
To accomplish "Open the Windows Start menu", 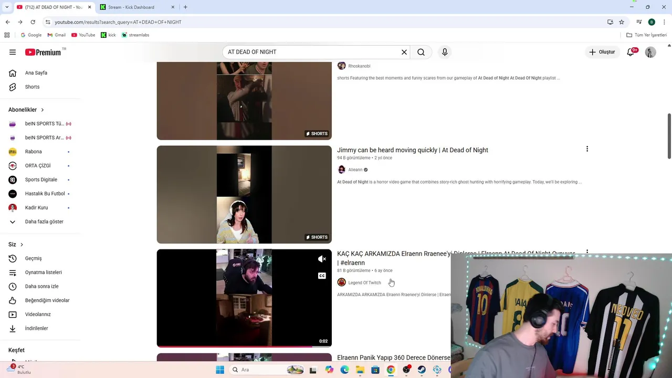I will coord(220,370).
